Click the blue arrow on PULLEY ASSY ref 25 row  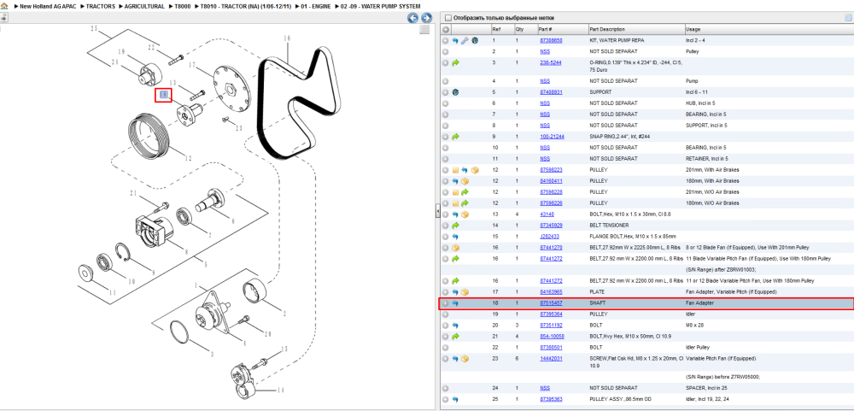pyautogui.click(x=455, y=399)
